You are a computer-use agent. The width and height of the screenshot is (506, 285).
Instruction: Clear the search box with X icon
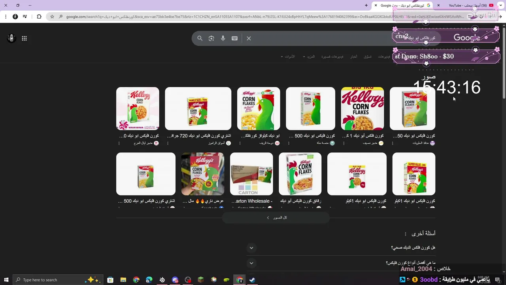249,38
